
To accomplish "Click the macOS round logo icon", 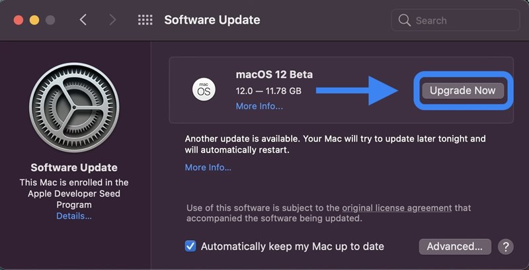I will [204, 89].
